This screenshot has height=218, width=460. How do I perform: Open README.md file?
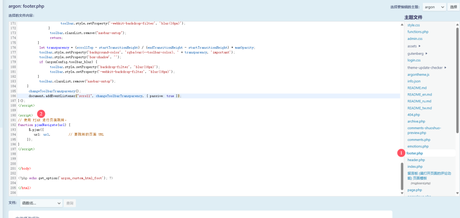417,87
